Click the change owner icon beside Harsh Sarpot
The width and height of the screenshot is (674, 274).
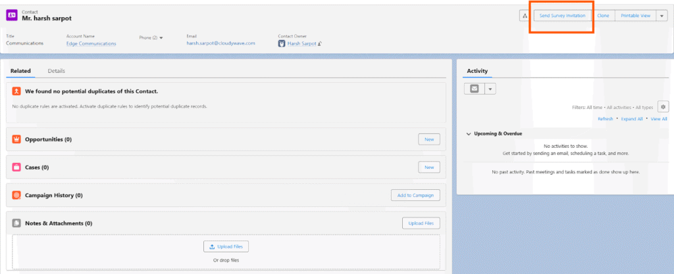[x=319, y=44]
